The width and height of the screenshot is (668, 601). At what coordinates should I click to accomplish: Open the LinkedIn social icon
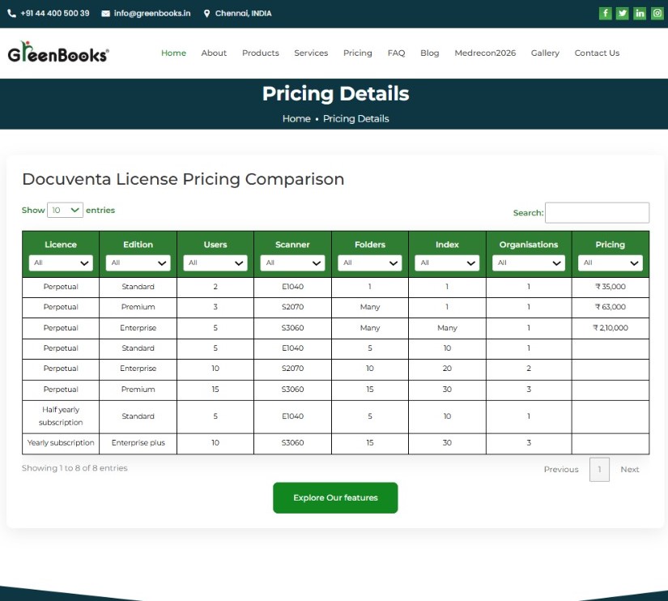[640, 13]
